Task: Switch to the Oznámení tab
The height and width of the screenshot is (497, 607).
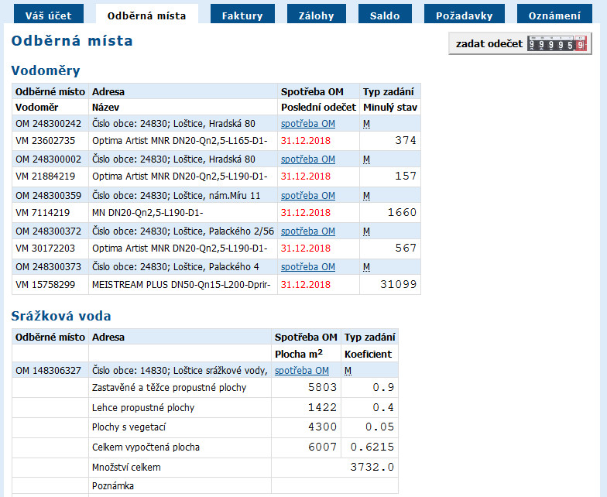Action: (x=554, y=15)
